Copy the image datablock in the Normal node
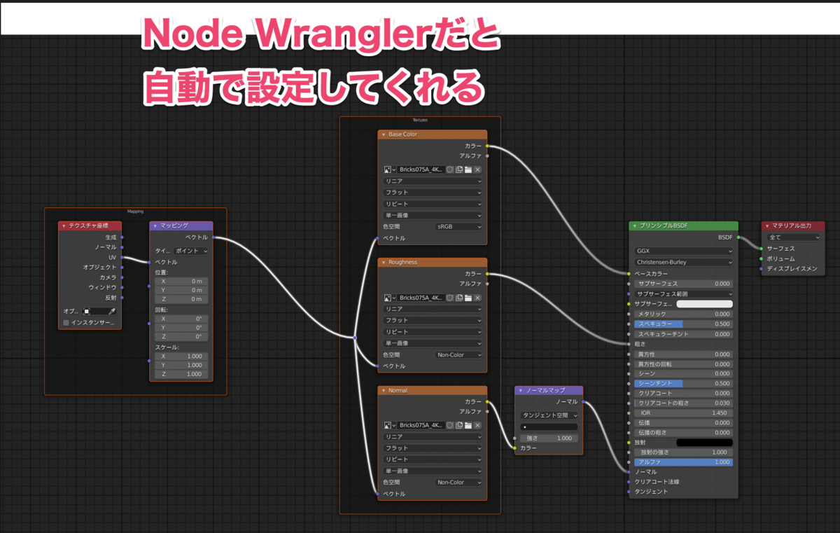This screenshot has height=533, width=840. (x=460, y=425)
